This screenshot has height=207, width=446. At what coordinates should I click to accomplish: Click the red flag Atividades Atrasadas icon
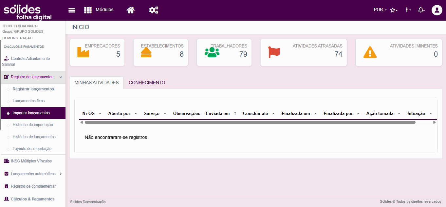(274, 52)
